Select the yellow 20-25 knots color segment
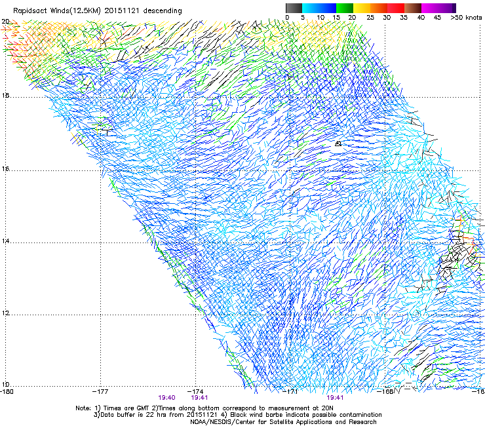Screen dimensions: 485x426 tap(362, 8)
